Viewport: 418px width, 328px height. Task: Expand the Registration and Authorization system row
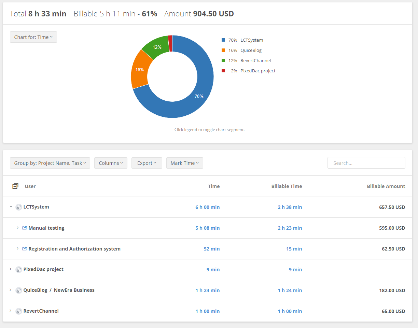(x=18, y=248)
